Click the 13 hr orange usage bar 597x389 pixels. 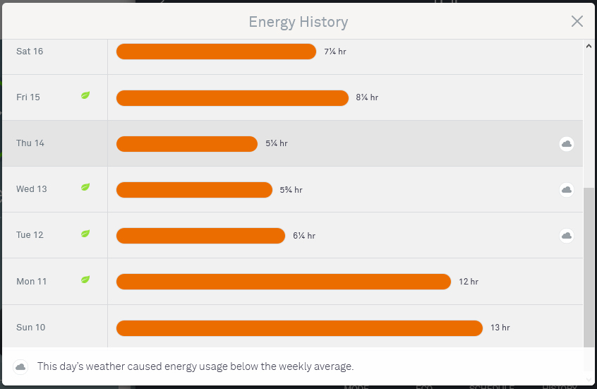(299, 328)
